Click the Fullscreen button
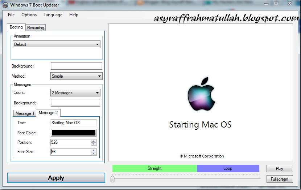Viewport: 301px width, 190px height. (280, 179)
